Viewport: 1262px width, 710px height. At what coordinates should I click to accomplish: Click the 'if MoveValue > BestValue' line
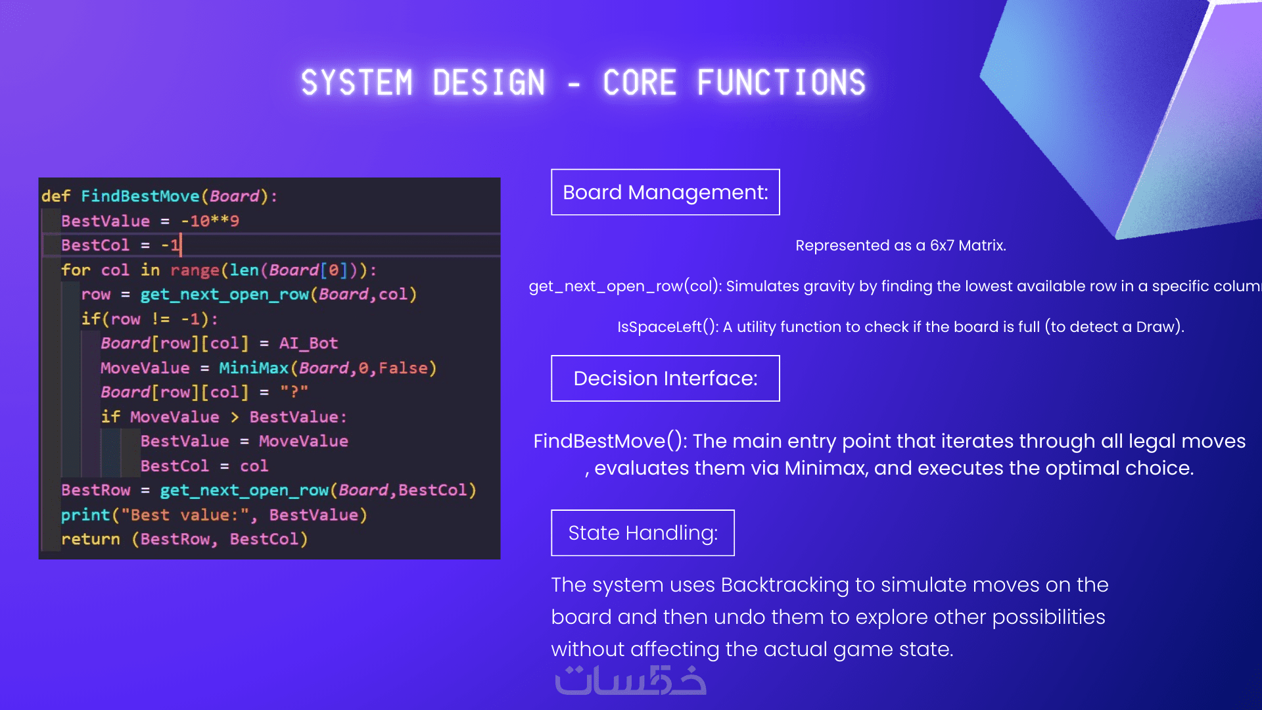pyautogui.click(x=223, y=417)
